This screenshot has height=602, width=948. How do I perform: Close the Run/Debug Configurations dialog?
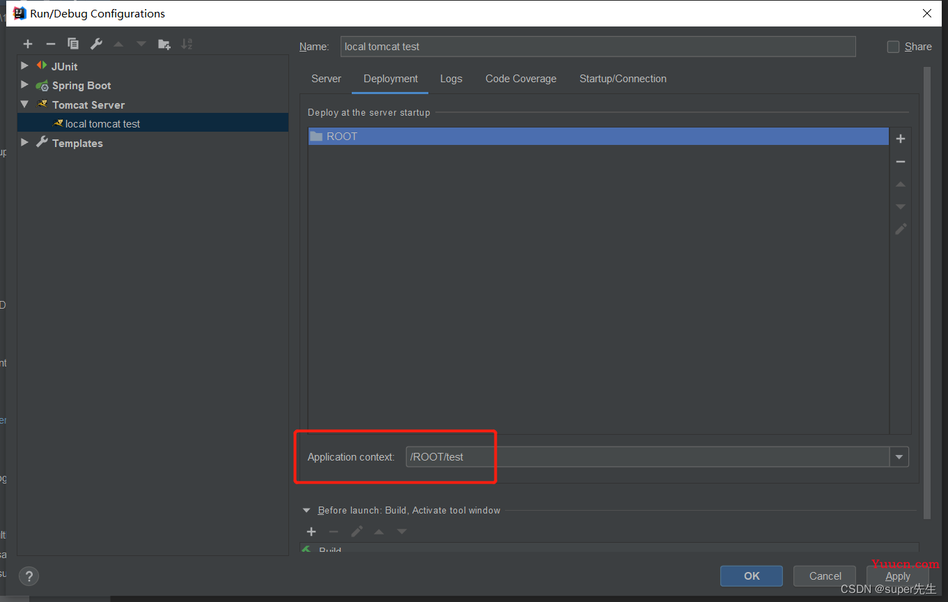pyautogui.click(x=927, y=13)
